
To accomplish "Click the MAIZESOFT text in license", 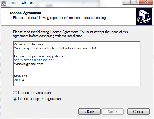I will [x=23, y=76].
